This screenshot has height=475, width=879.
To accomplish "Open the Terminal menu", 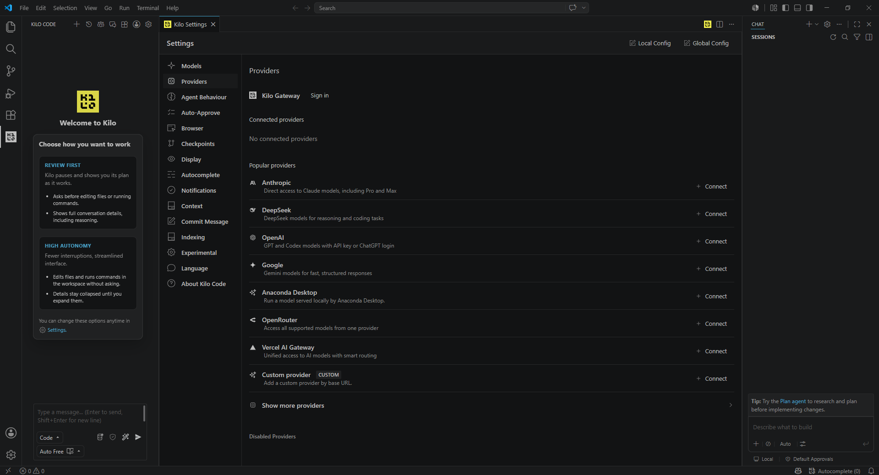I will pos(147,8).
